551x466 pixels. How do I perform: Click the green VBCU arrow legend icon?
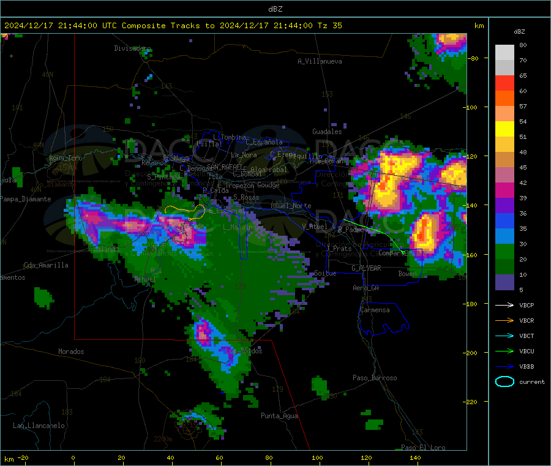point(504,351)
